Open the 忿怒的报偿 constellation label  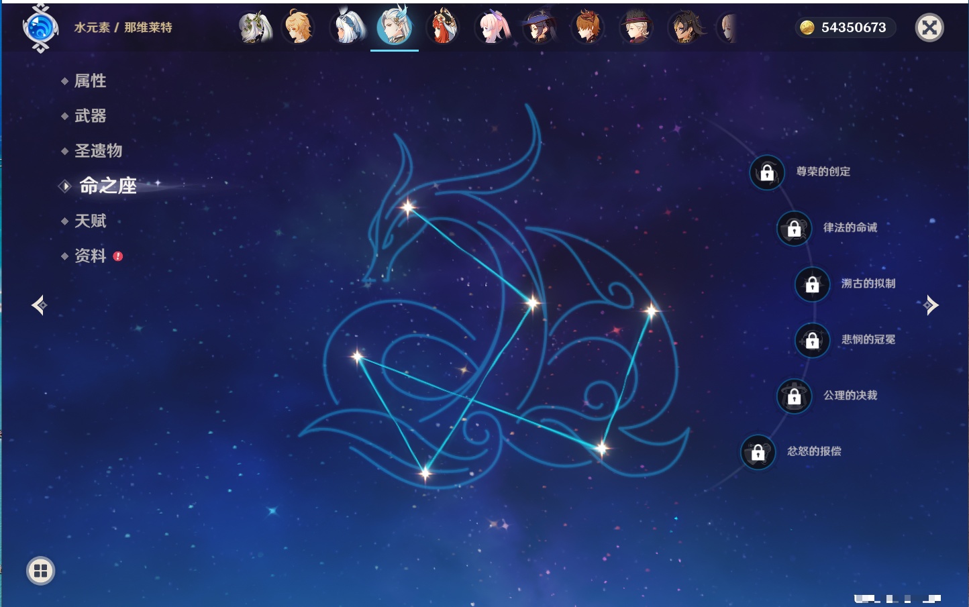pos(814,451)
